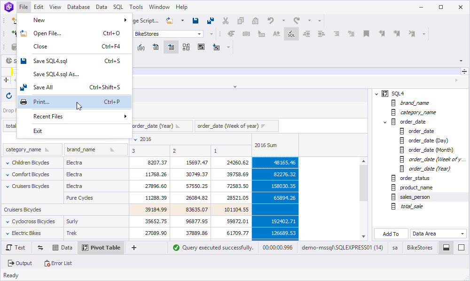This screenshot has height=281, width=470.
Task: Open the Output panel button
Action: [20, 263]
